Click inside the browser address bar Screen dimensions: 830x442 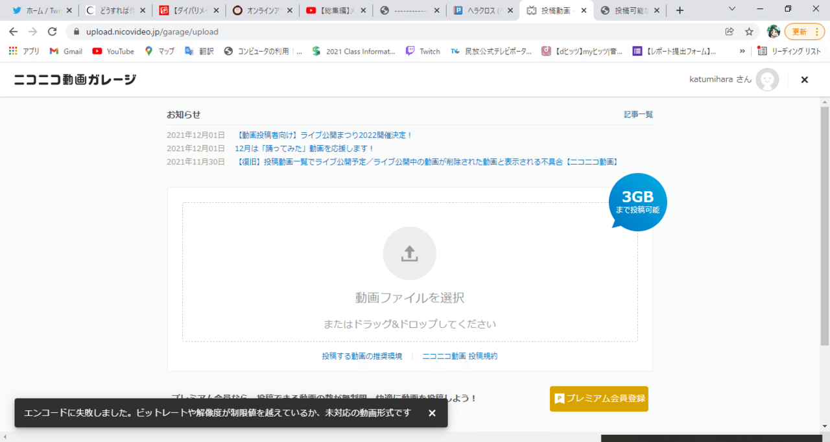259,30
